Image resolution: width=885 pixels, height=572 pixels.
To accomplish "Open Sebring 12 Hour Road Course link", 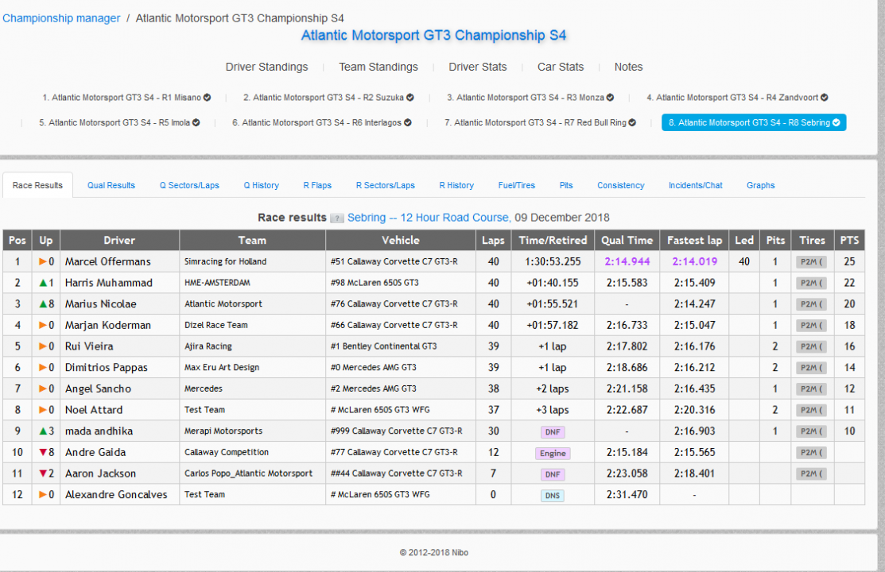I will point(428,218).
